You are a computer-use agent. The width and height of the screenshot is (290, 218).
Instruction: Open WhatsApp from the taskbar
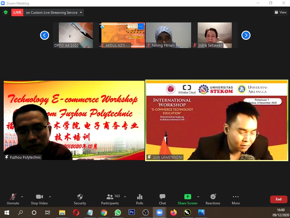[118, 212]
